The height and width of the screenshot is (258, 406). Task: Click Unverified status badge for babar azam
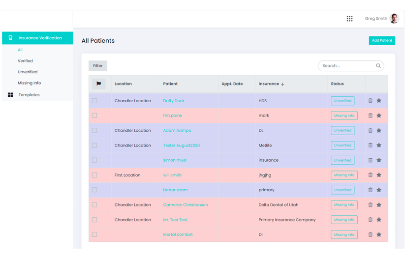click(x=343, y=190)
